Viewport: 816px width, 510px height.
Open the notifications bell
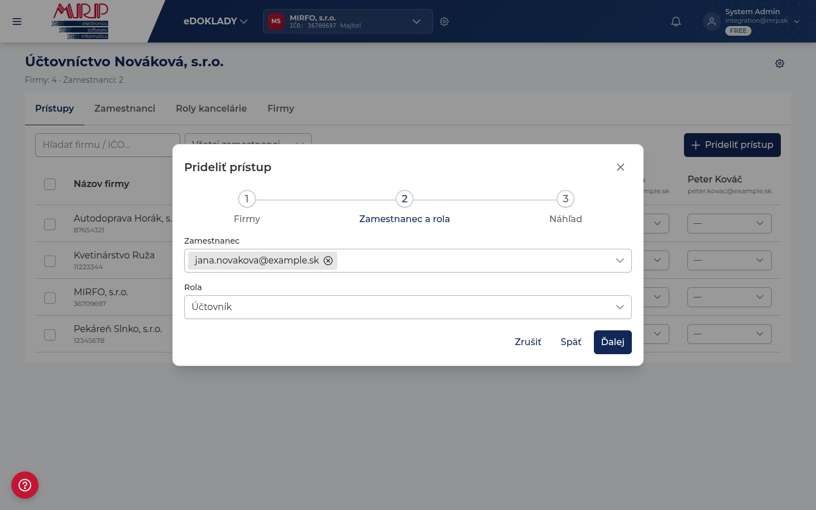(x=676, y=22)
